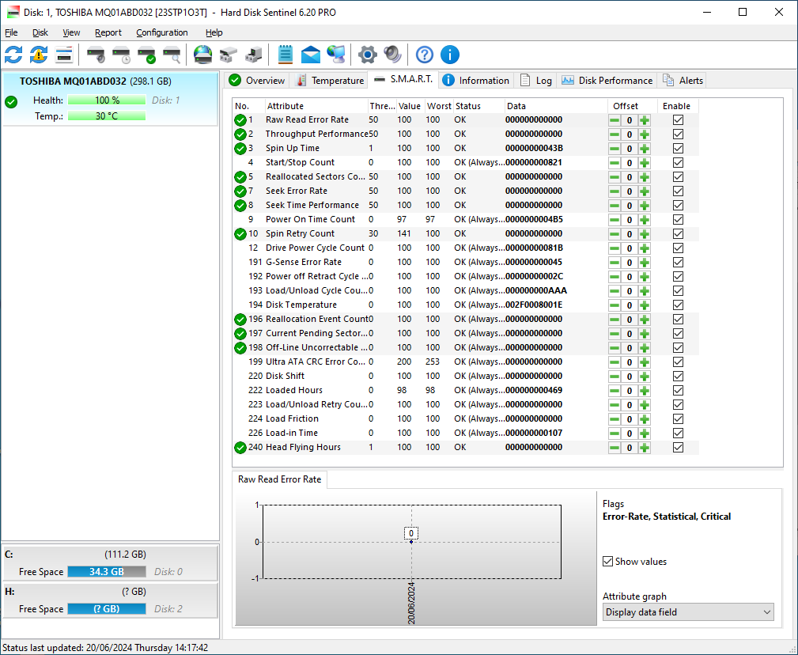Click minus offset button for Loaded Hours
The height and width of the screenshot is (655, 798).
[615, 391]
